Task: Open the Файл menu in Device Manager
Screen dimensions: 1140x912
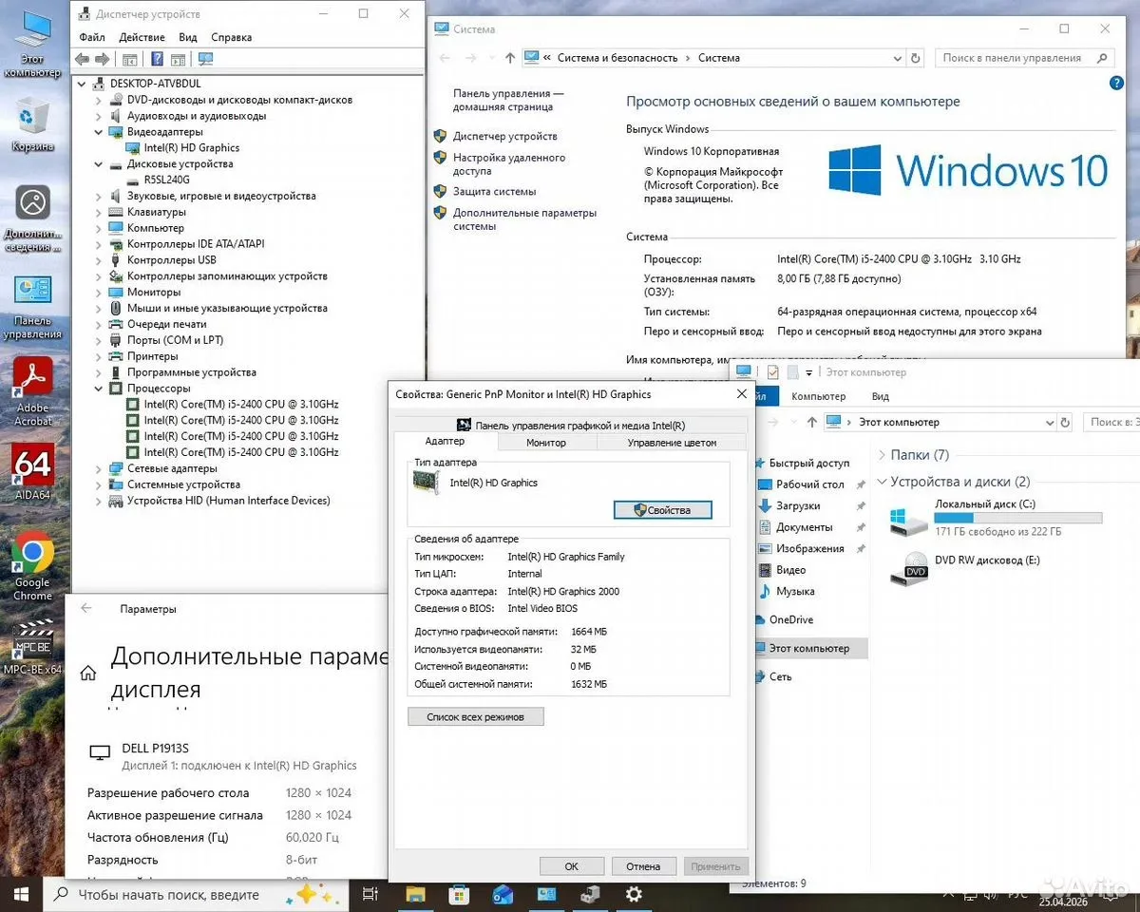Action: 92,37
